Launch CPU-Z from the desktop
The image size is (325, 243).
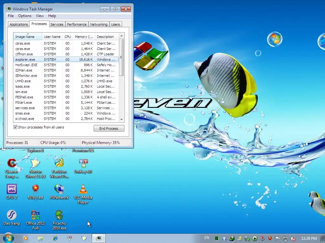(12, 191)
